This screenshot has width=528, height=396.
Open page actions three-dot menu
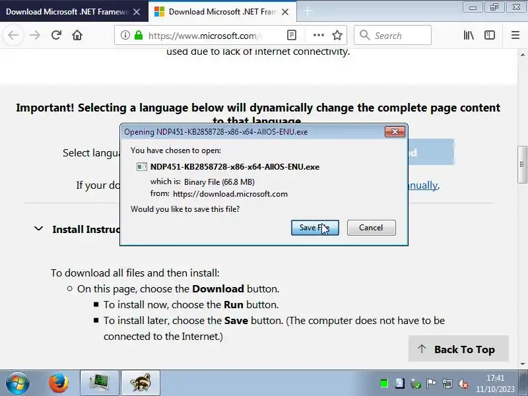click(318, 35)
